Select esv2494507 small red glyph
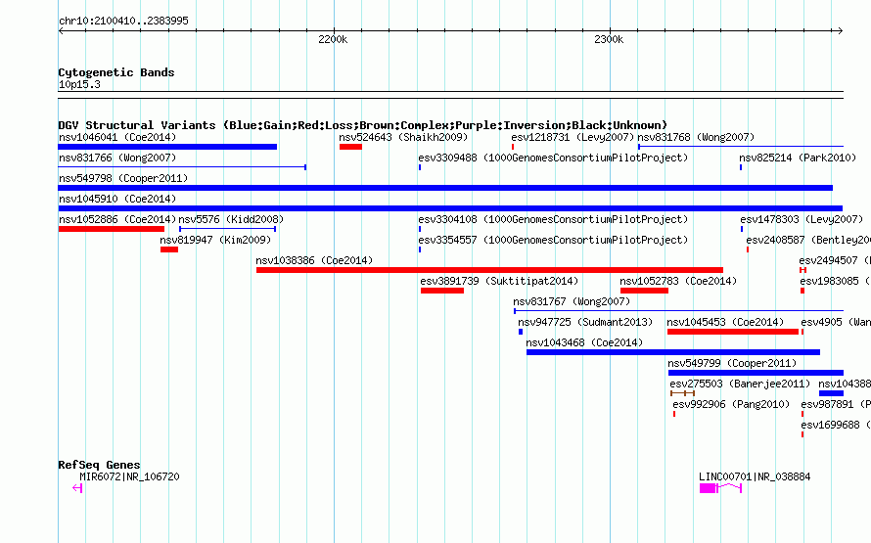This screenshot has width=871, height=543. click(802, 270)
